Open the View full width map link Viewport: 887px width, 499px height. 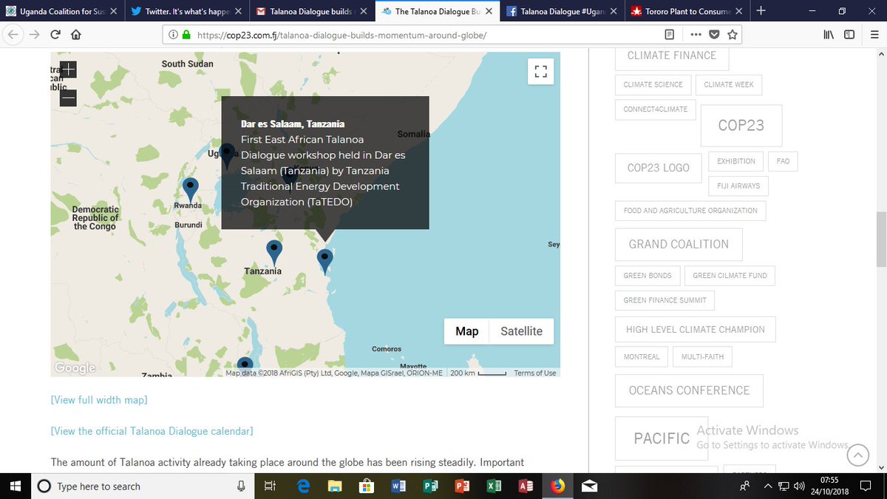coord(99,400)
